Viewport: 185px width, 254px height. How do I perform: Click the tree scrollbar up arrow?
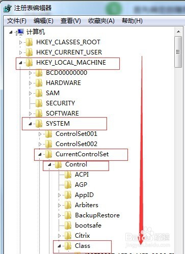point(178,32)
